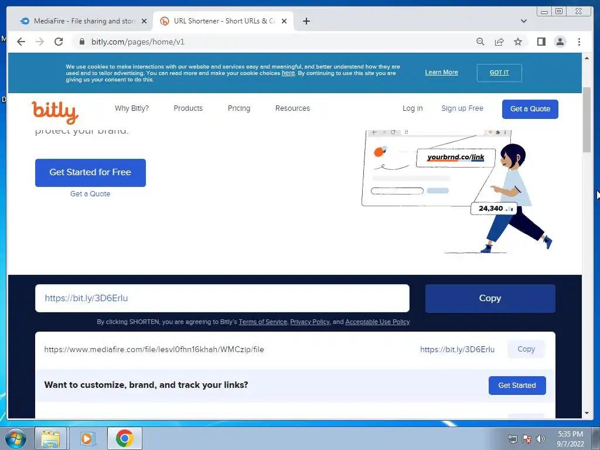
Task: Open the Privacy Policy link
Action: pos(309,322)
